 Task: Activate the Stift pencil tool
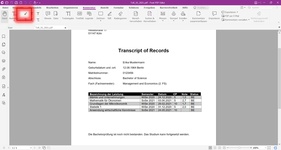coord(110,15)
